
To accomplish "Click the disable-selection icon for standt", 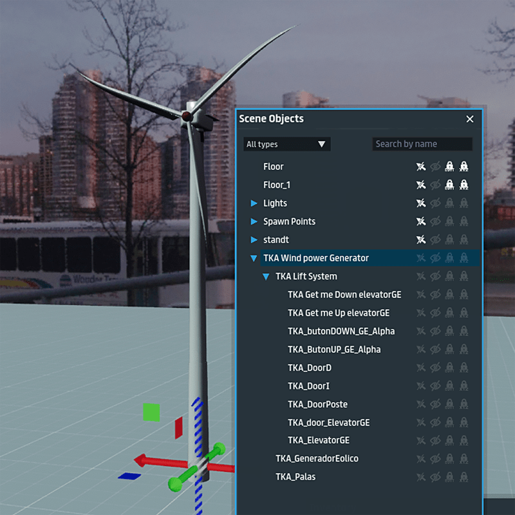I will click(x=420, y=240).
